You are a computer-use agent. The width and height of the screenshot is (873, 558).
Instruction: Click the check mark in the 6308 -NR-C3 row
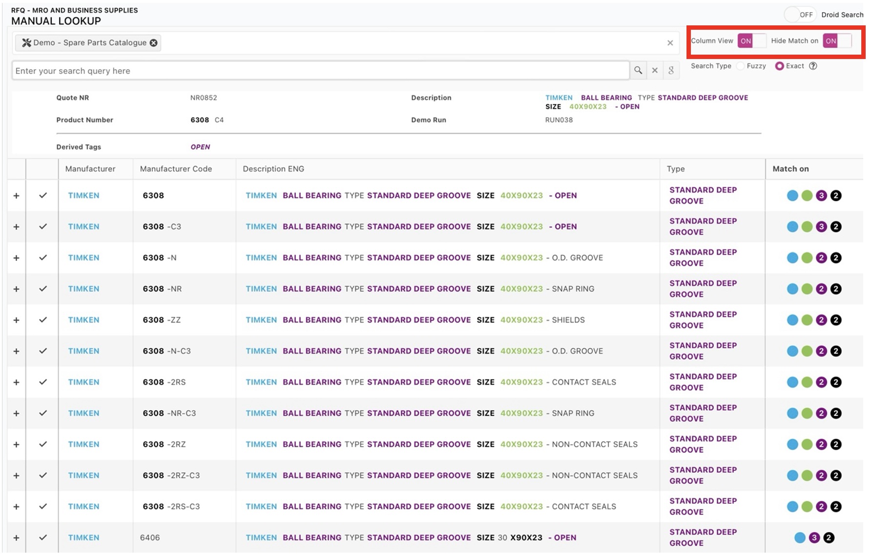(x=43, y=413)
